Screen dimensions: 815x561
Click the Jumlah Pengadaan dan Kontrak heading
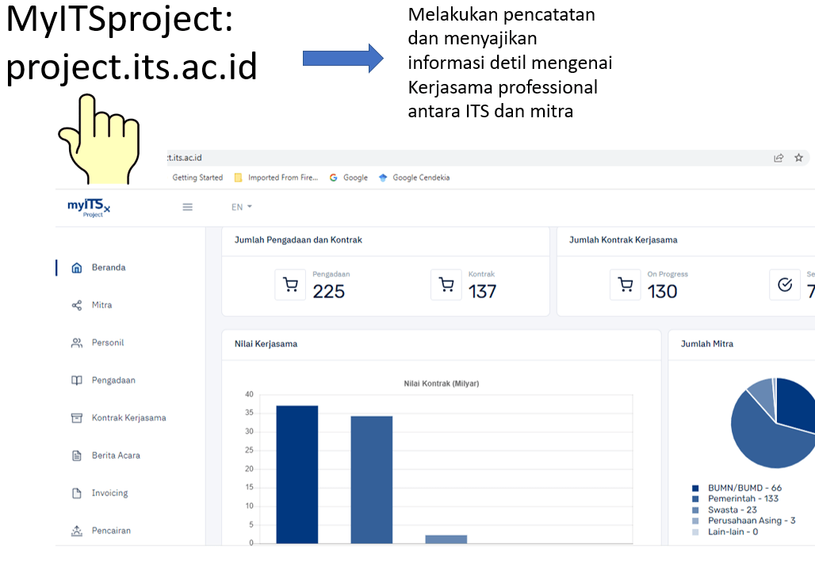click(x=298, y=240)
